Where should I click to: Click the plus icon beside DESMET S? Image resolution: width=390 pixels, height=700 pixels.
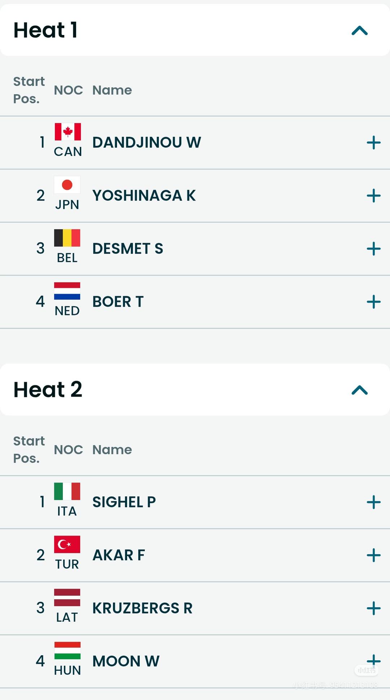tap(374, 249)
